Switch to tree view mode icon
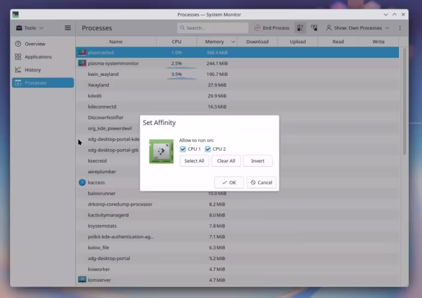Viewport: 422px width, 298px height. point(314,27)
